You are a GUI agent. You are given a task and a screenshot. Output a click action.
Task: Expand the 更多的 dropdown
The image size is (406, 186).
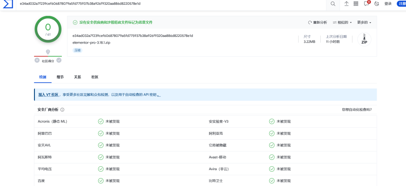click(x=364, y=23)
